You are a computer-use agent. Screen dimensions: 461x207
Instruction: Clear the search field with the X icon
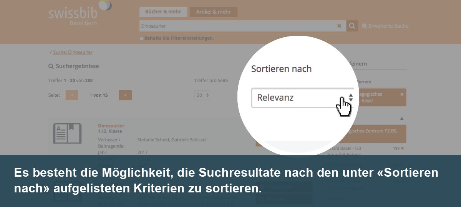(339, 26)
